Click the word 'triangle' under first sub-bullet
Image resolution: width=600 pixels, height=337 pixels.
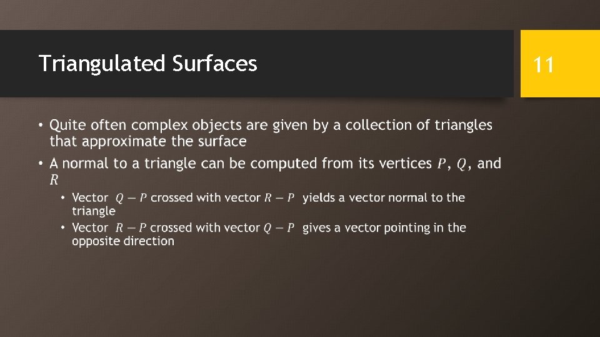pyautogui.click(x=94, y=212)
